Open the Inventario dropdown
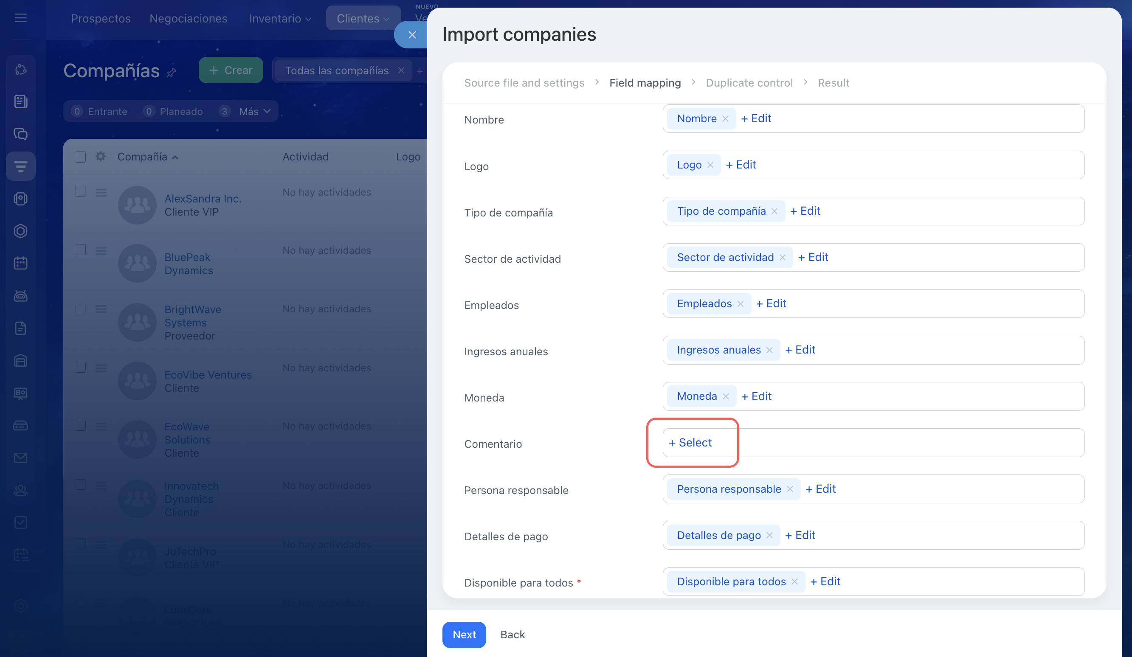Viewport: 1132px width, 657px height. tap(280, 18)
